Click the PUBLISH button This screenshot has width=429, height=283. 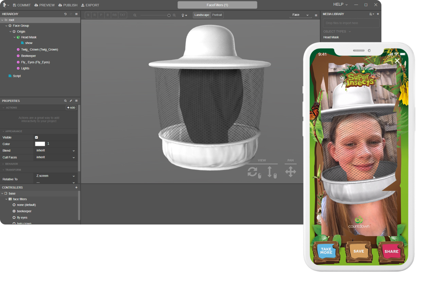pos(68,5)
